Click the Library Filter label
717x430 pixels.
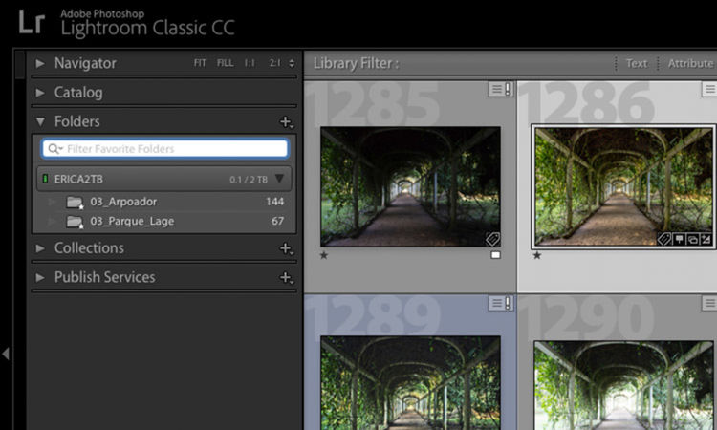click(x=356, y=63)
